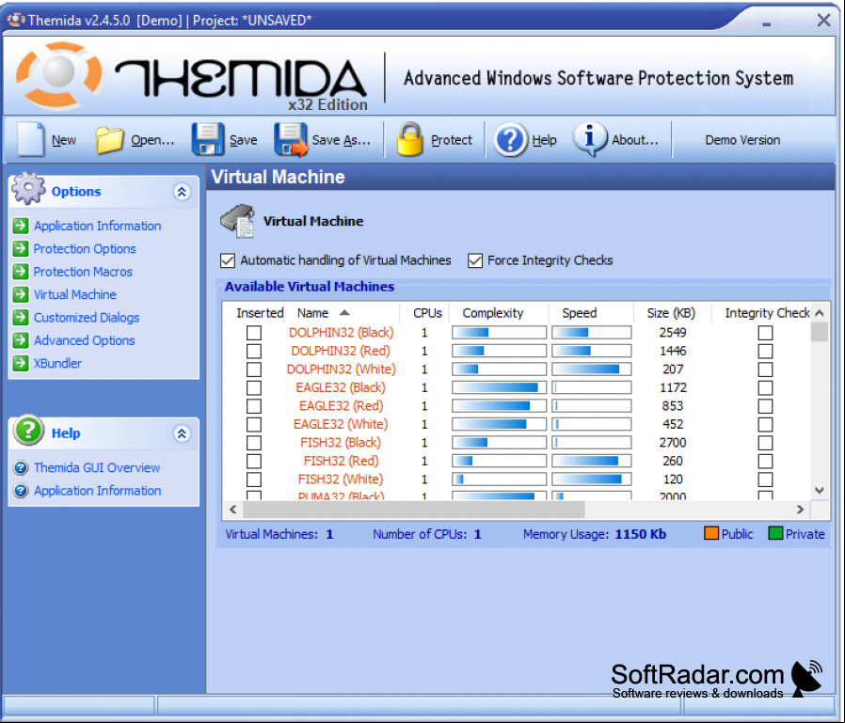Check Inserted box for DOLPHIN32 (Black)

click(x=254, y=333)
